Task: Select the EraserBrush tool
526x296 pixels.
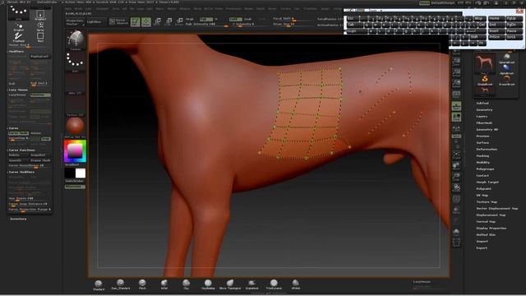Action: click(506, 81)
